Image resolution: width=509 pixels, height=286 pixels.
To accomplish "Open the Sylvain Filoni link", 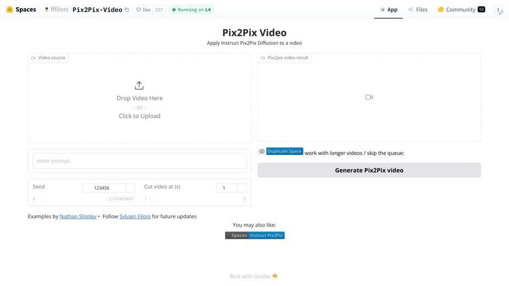I will pos(135,216).
